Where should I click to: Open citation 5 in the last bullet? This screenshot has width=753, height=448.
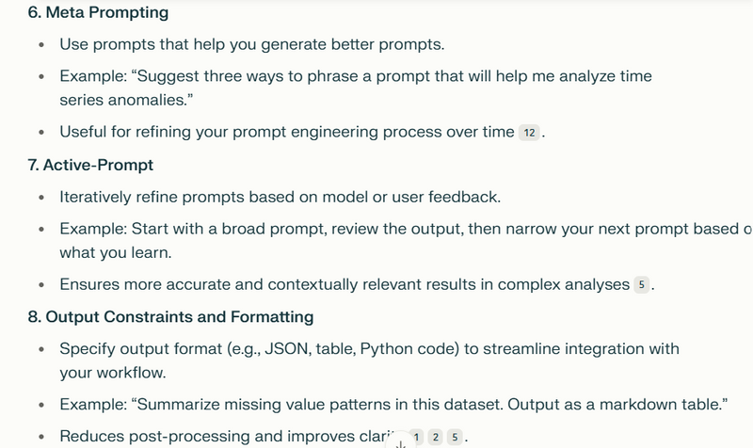[455, 437]
